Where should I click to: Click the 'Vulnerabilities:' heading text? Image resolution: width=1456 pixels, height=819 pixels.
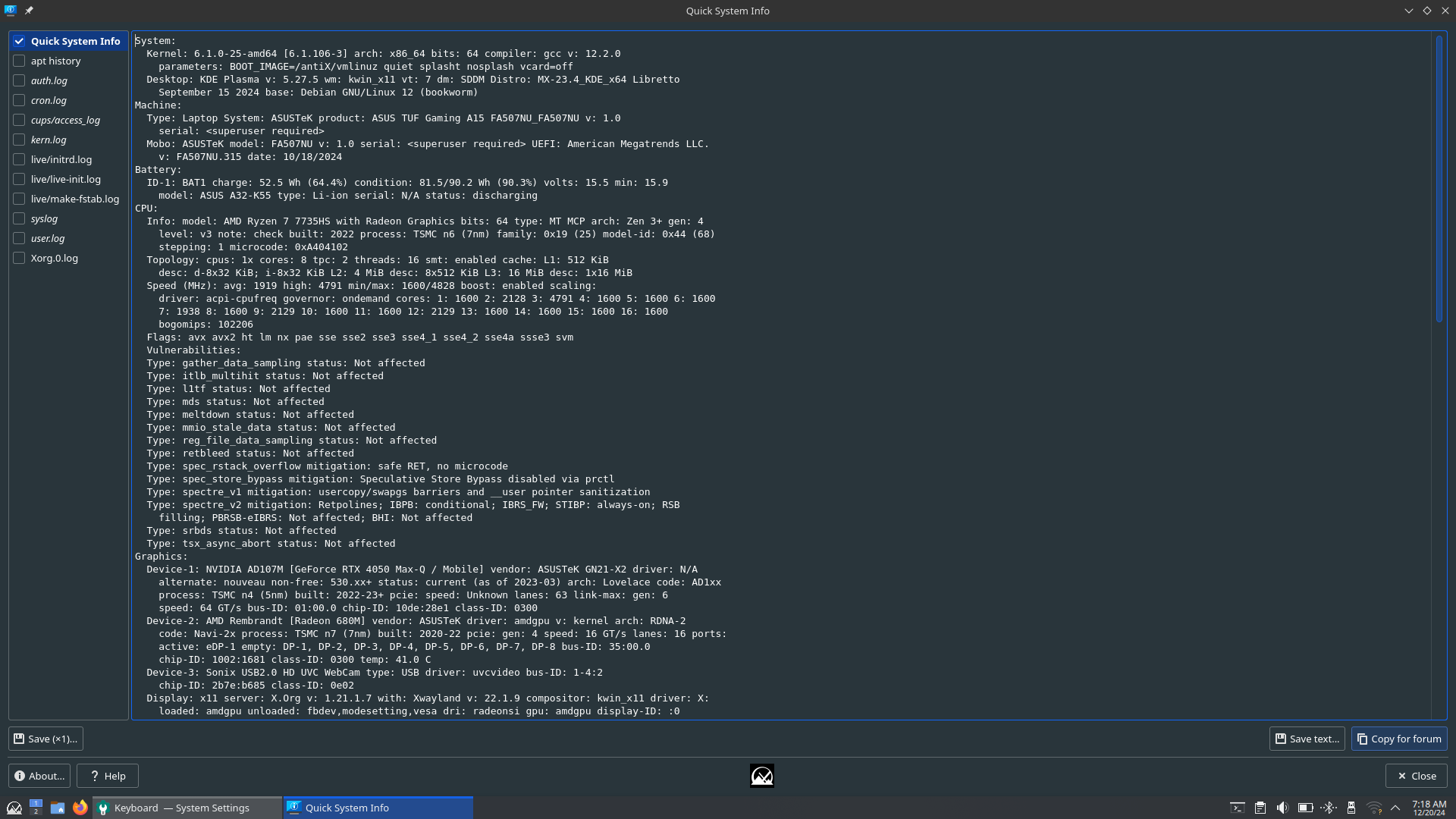[193, 350]
